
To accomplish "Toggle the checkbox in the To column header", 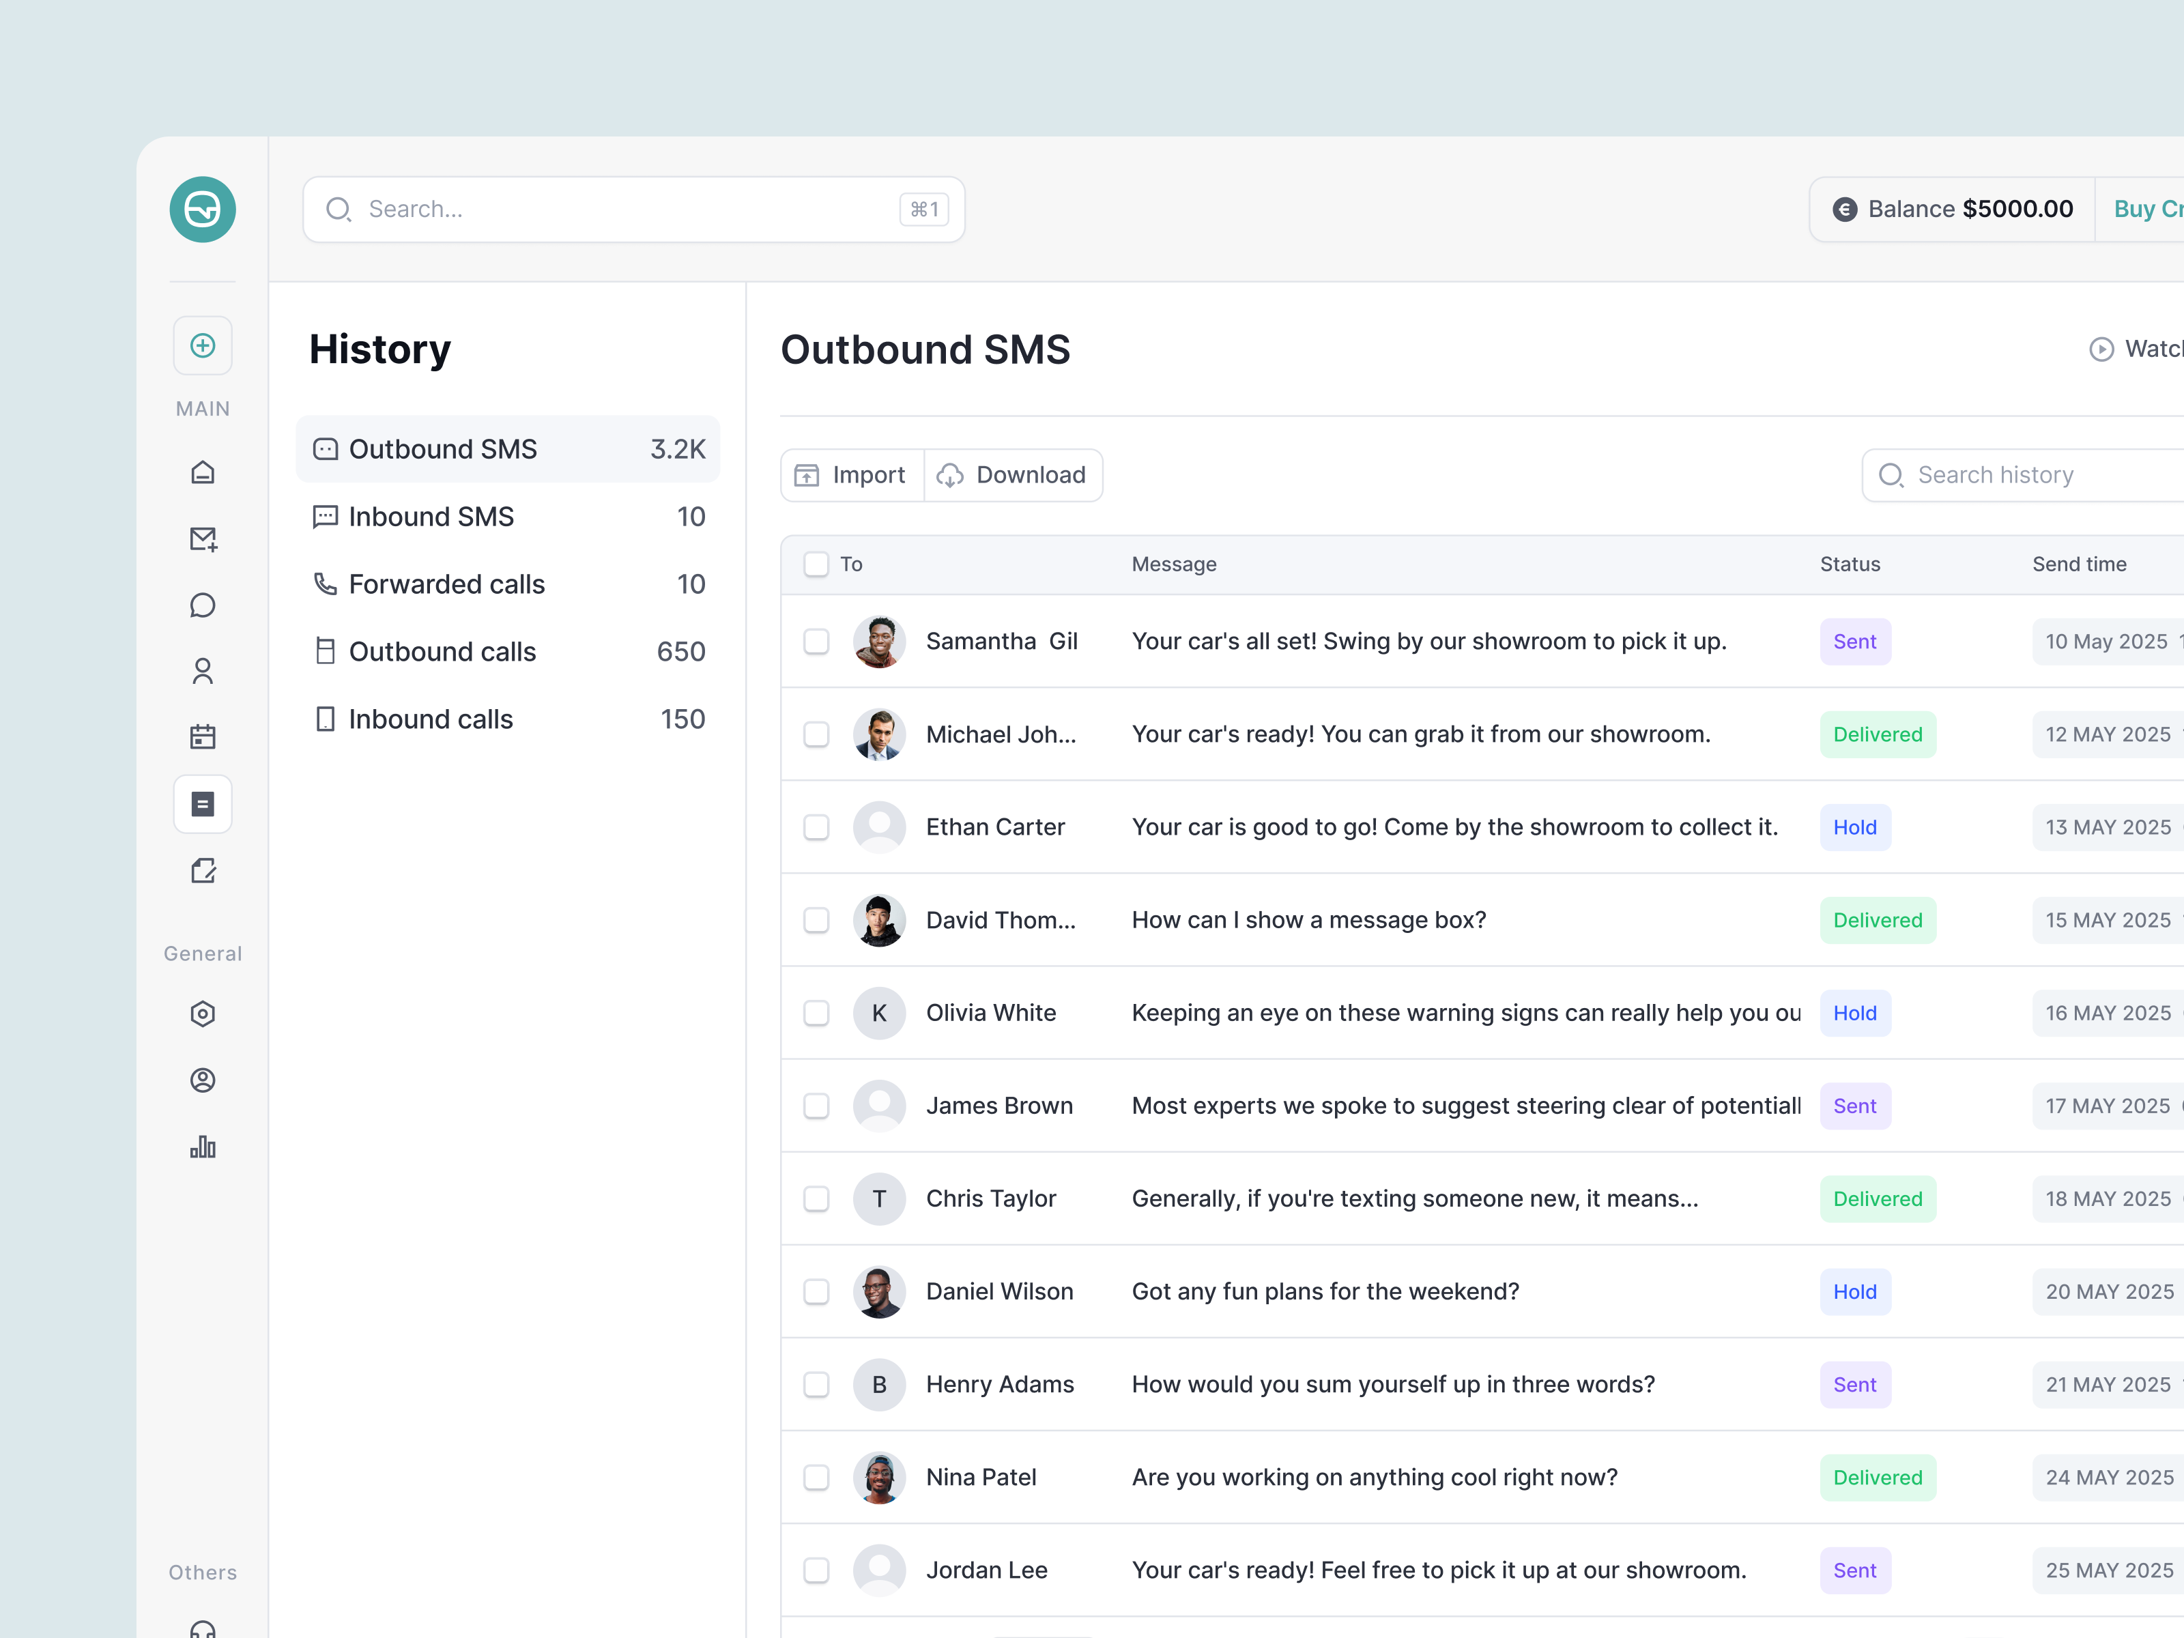I will pos(816,564).
